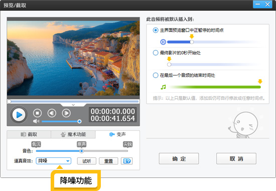Open the 逼真音效 dropdown showing 降噪
Viewport: 276px width, 191px height.
click(54, 161)
